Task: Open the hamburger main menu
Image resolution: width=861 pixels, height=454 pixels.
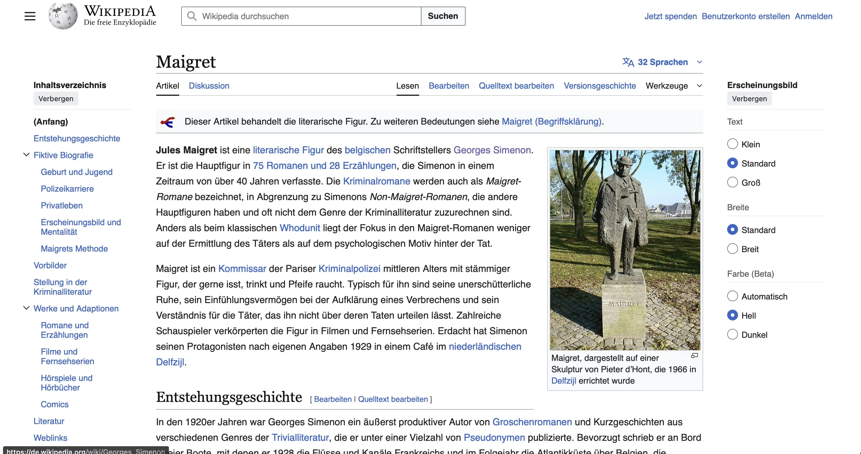Action: pyautogui.click(x=30, y=16)
